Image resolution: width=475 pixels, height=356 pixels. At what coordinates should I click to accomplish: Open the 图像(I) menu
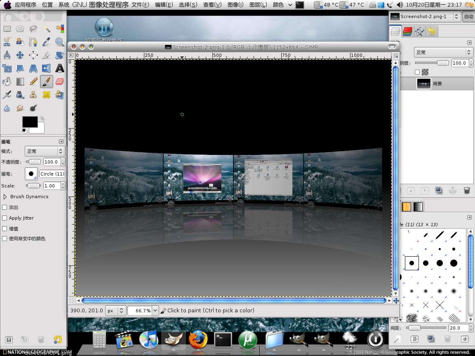coord(235,5)
